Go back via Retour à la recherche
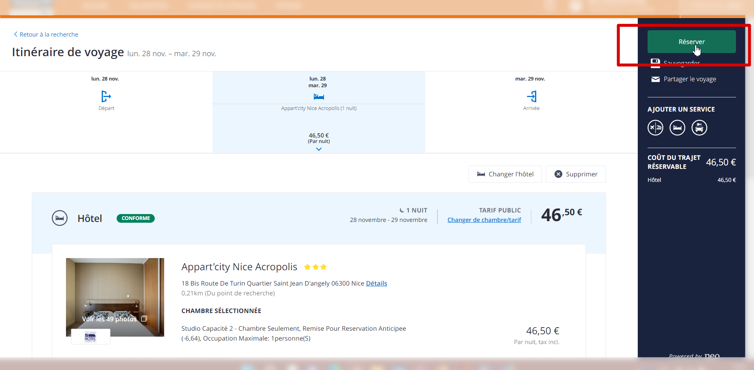This screenshot has height=370, width=754. [46, 35]
